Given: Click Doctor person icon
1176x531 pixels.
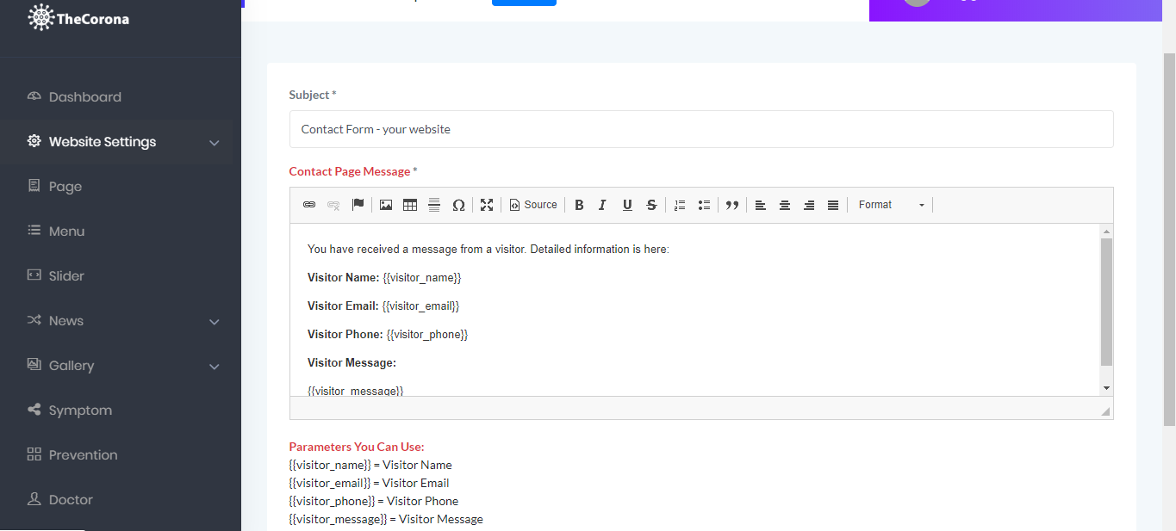Looking at the screenshot, I should [34, 499].
